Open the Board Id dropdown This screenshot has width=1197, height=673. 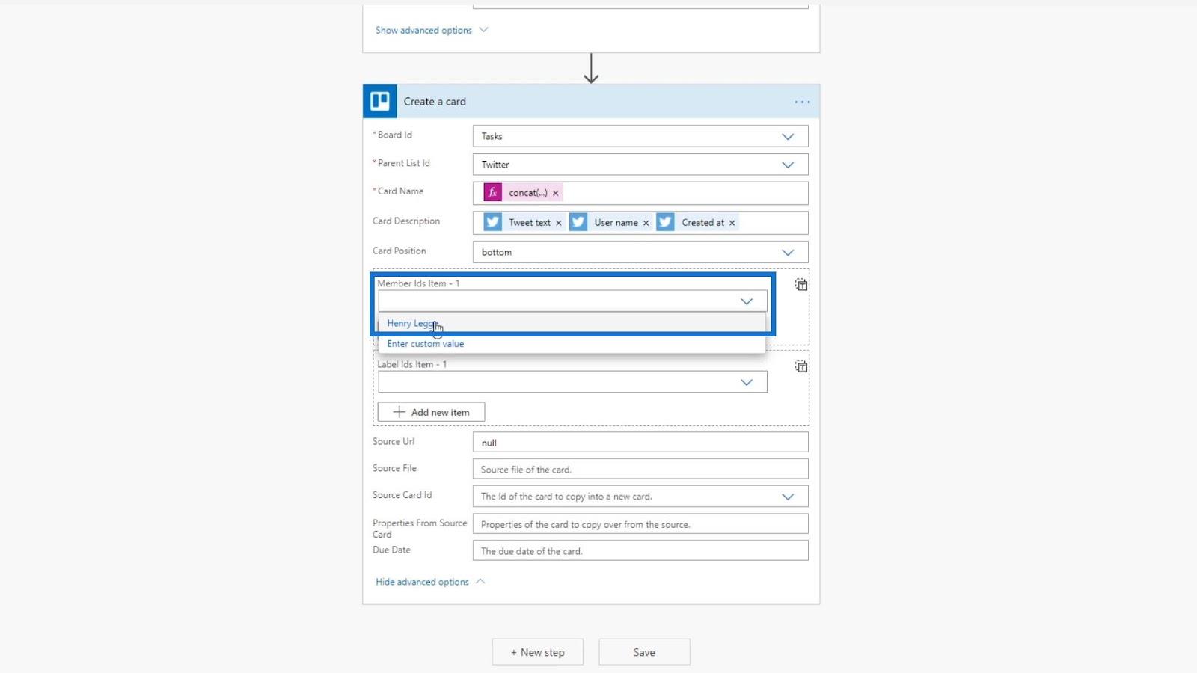tap(788, 136)
